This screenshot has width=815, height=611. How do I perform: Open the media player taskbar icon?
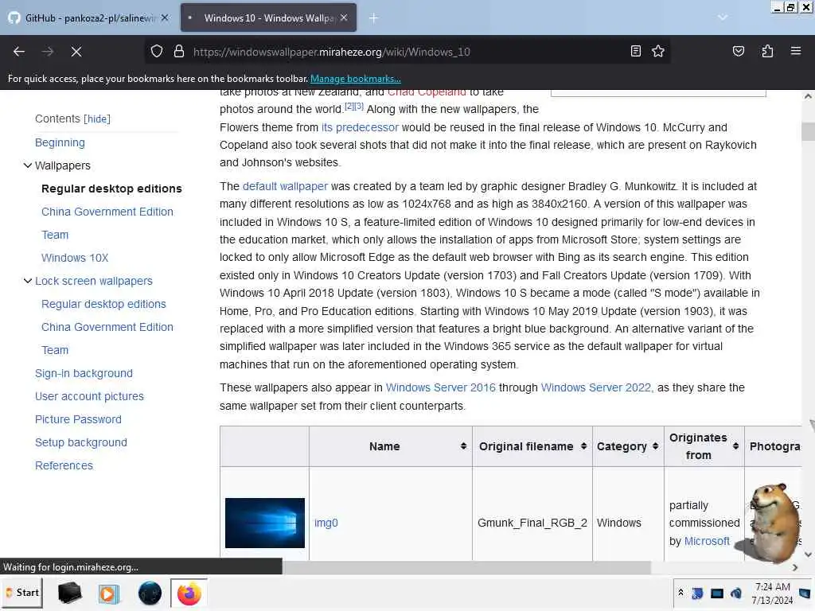(x=108, y=593)
